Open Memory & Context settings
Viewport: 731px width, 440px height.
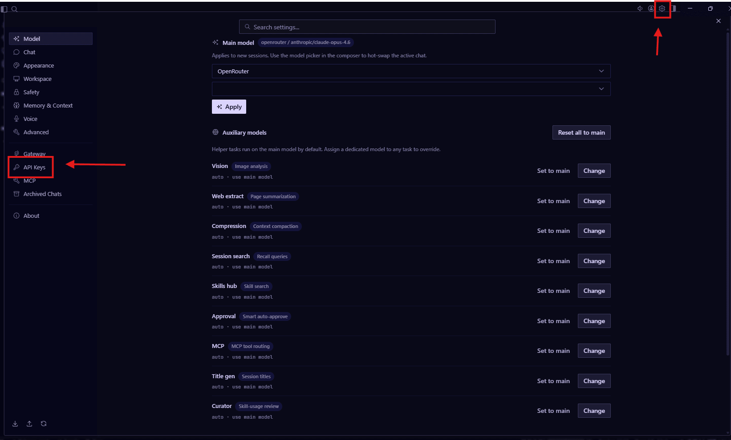pos(51,105)
